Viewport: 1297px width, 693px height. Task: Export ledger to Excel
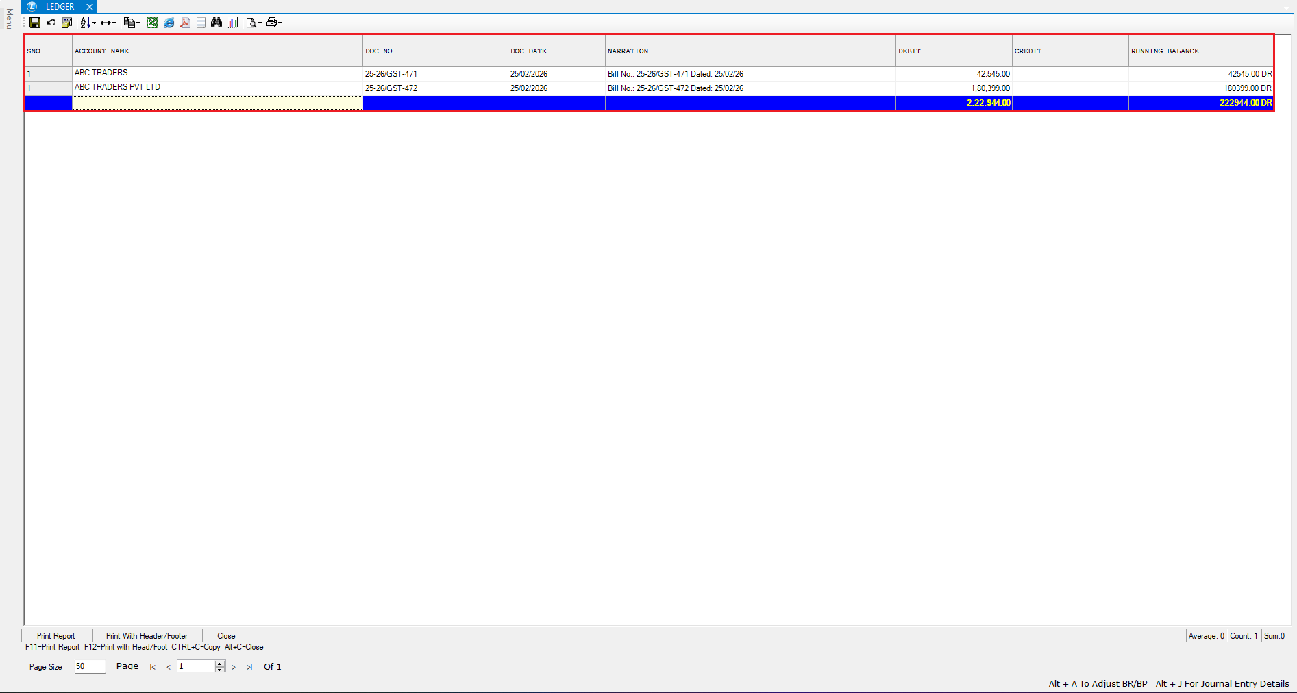(152, 23)
